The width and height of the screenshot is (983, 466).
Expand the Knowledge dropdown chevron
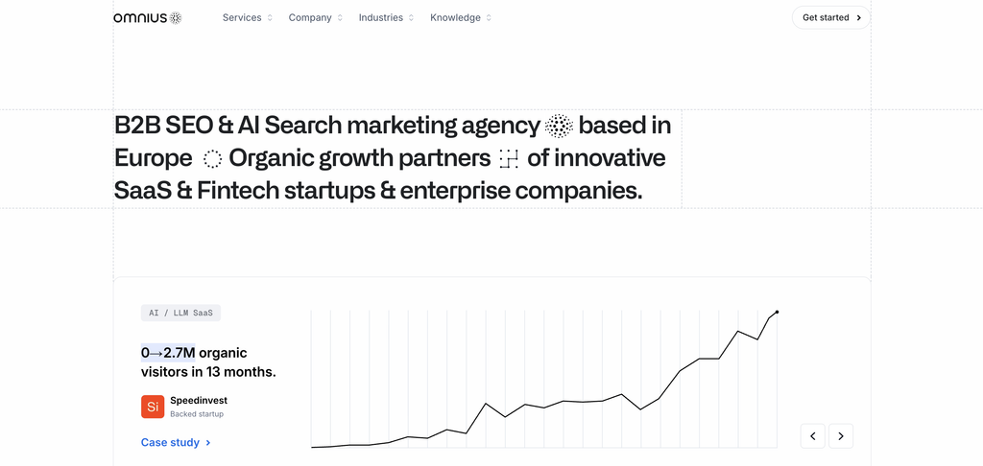(x=489, y=17)
